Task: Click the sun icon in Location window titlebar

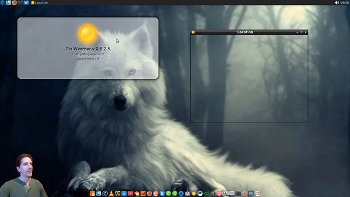Action: [x=193, y=32]
